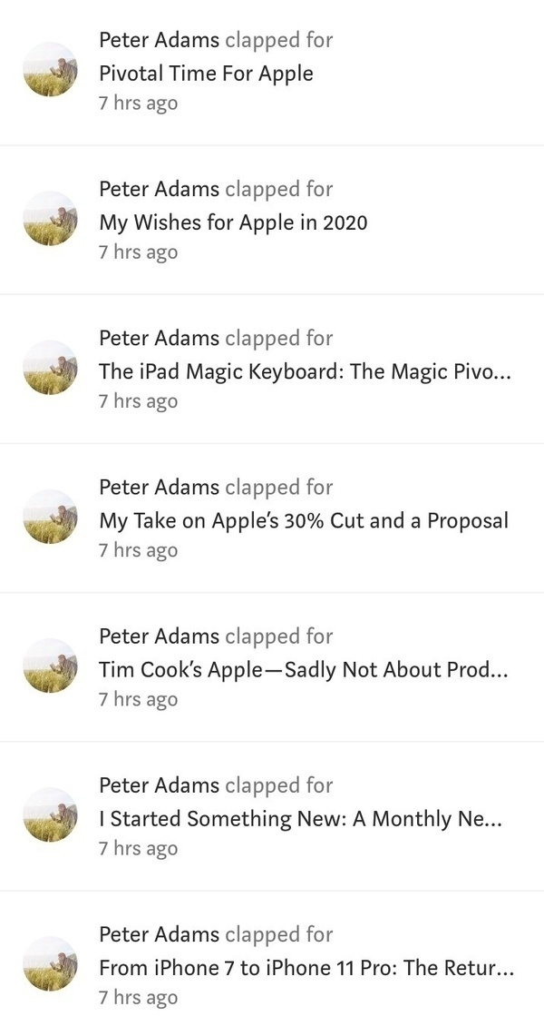
Task: Click 'Peter Adams' above 'The iPad Magic Keyboard'
Action: click(x=159, y=338)
